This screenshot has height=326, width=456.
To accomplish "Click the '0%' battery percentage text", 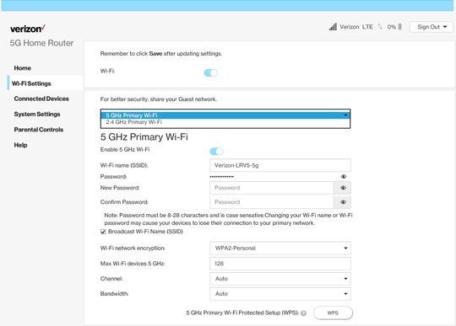I will point(392,27).
